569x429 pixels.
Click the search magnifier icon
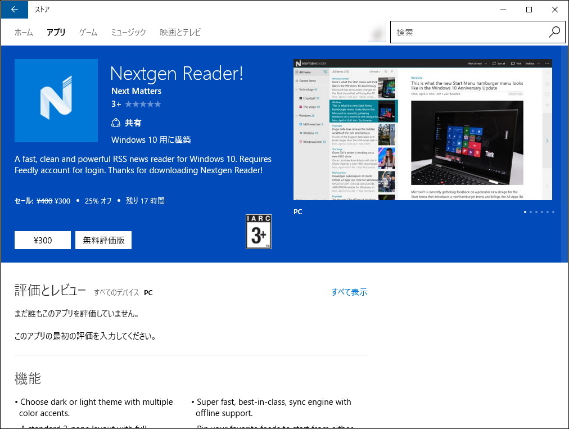(x=554, y=32)
